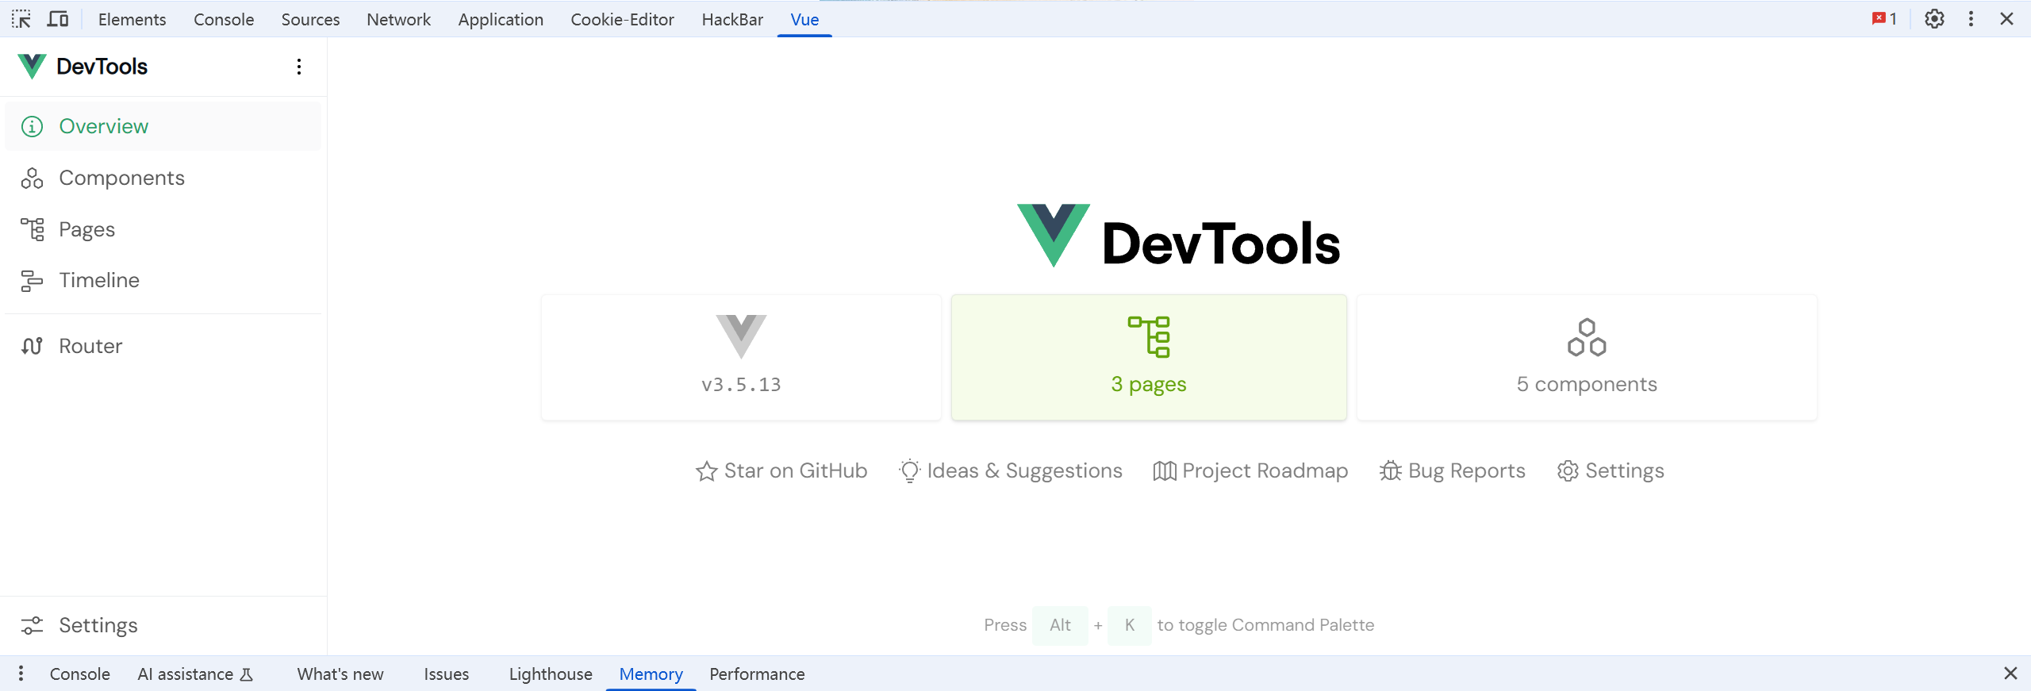Viewport: 2031px width, 691px height.
Task: Click the v3.5.13 version text
Action: click(x=741, y=385)
